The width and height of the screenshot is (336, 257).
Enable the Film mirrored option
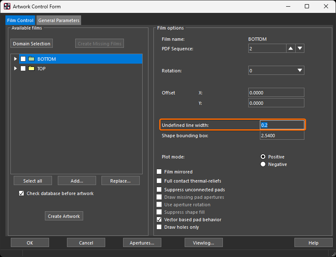pyautogui.click(x=159, y=172)
